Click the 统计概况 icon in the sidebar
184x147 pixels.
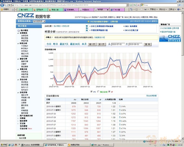pos(19,30)
